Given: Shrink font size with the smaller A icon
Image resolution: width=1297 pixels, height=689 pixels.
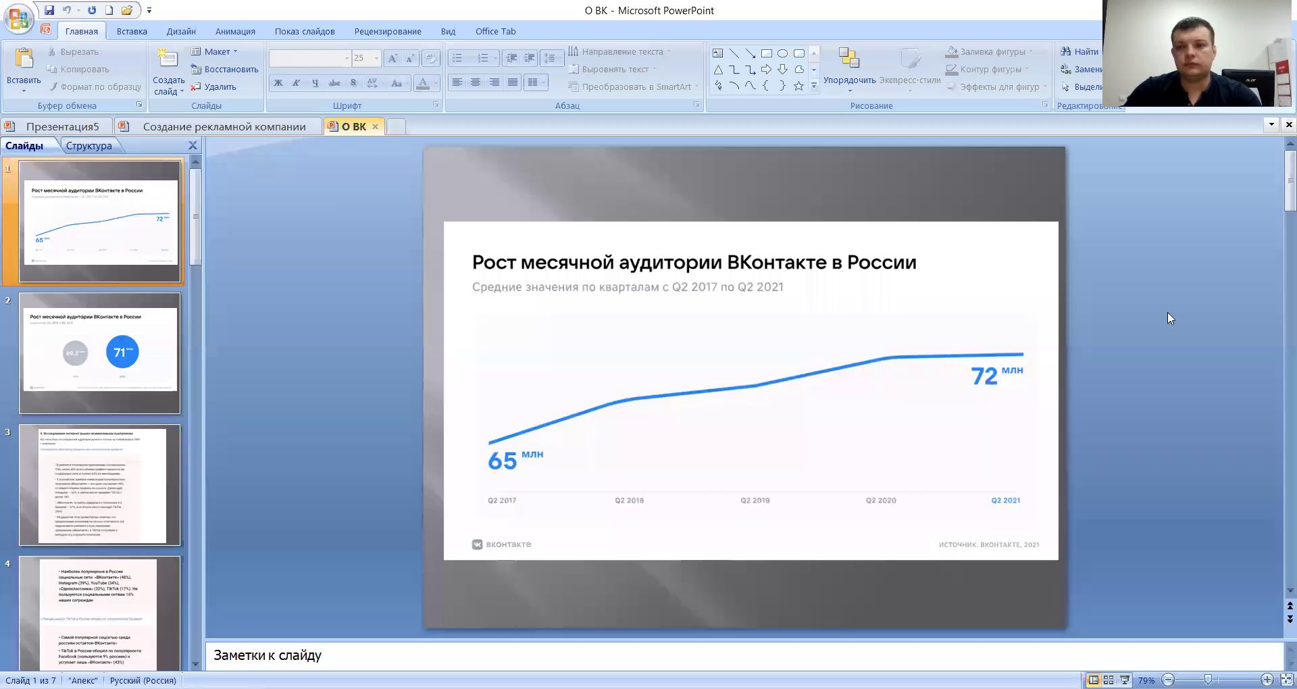Looking at the screenshot, I should 409,59.
